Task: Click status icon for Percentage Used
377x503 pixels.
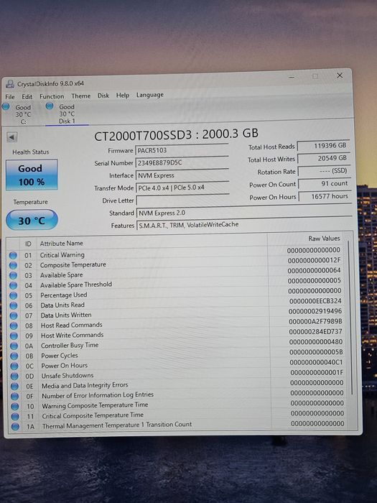Action: click(14, 295)
